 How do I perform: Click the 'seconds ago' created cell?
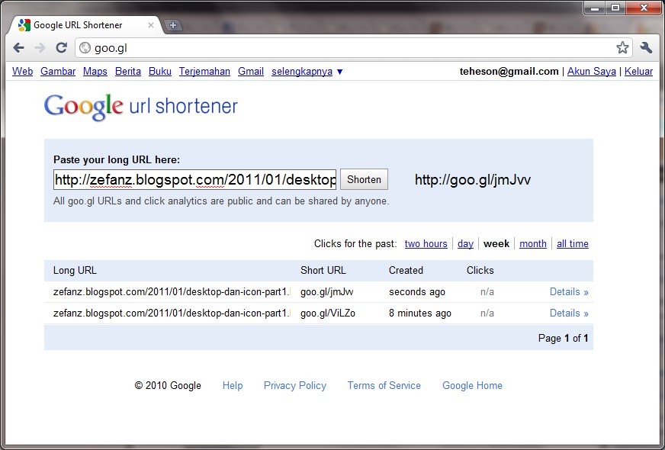point(417,292)
